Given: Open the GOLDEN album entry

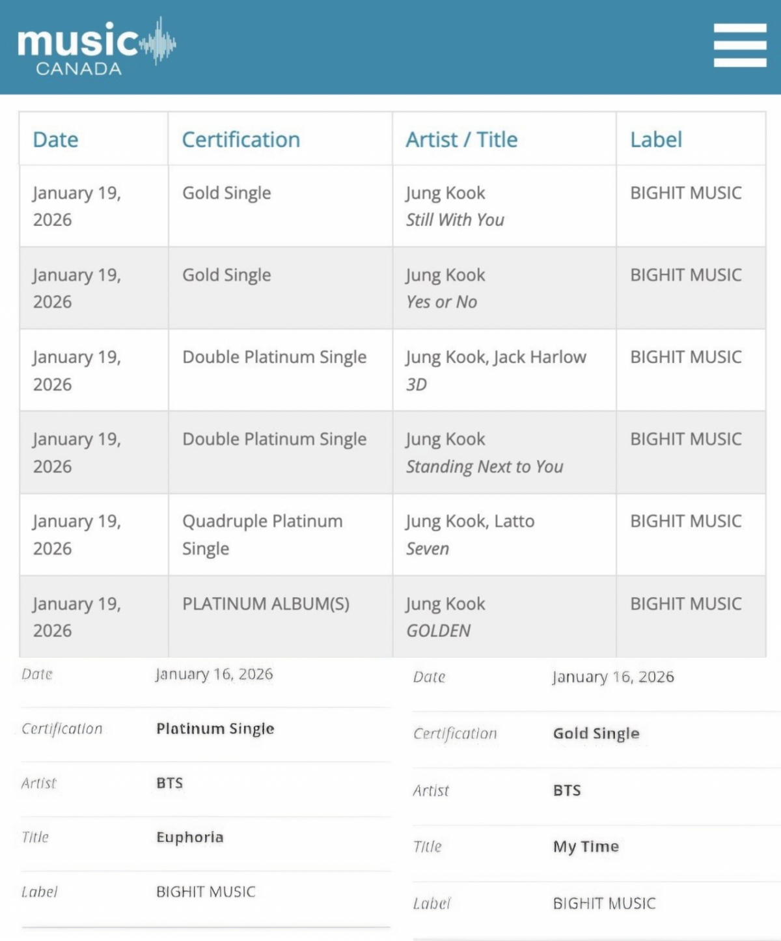Looking at the screenshot, I should coord(438,630).
